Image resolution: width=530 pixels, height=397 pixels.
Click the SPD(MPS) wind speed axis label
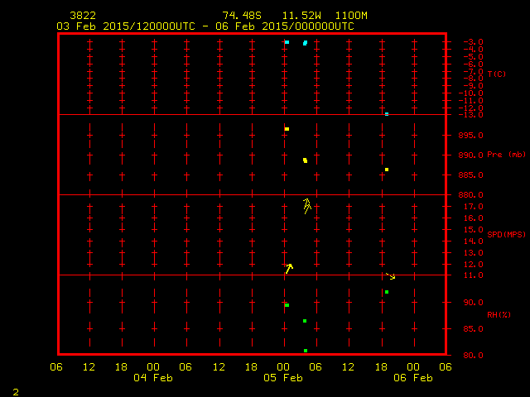point(506,235)
